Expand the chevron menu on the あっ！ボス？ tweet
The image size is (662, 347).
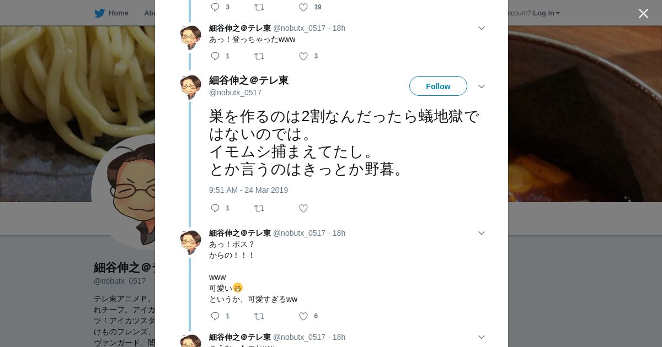click(x=481, y=233)
